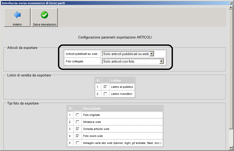
Task: Open Foto collegate dropdown arrow
Action: (x=161, y=61)
